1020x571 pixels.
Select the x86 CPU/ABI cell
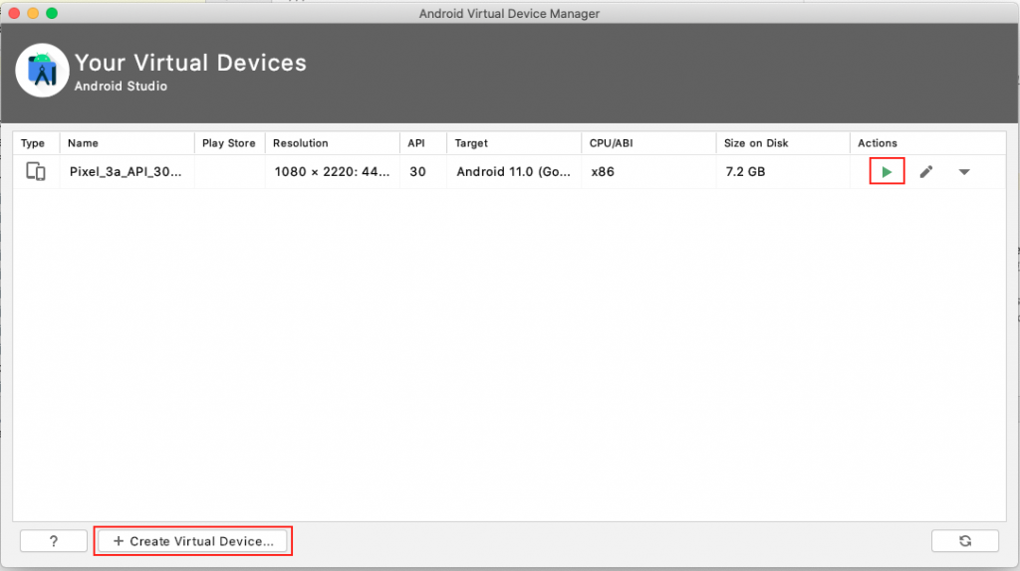coord(603,171)
